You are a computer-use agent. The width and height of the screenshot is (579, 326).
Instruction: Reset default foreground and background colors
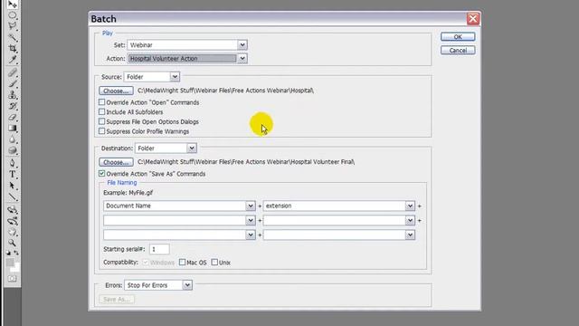pyautogui.click(x=8, y=254)
